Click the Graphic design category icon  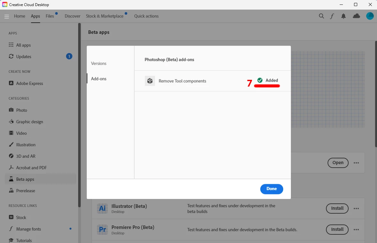11,121
